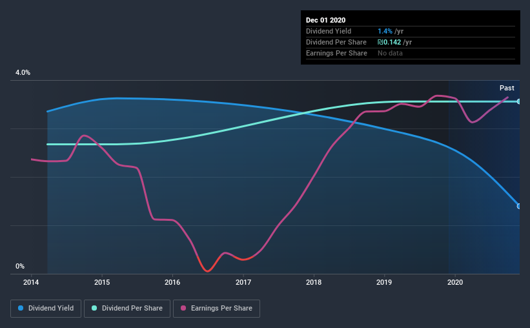The width and height of the screenshot is (530, 328).
Task: Toggle the Dividend Yield legend button
Action: pyautogui.click(x=46, y=309)
